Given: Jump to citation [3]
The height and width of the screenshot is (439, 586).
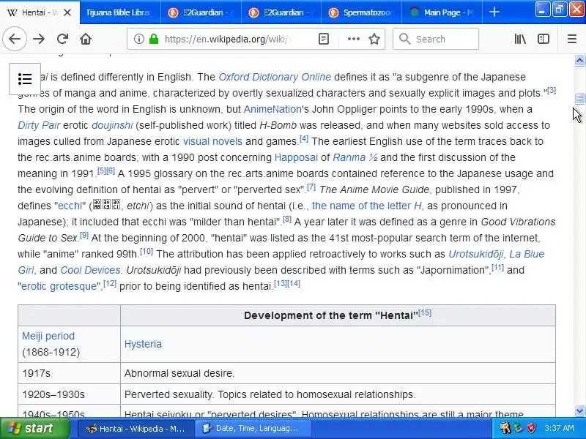Looking at the screenshot, I should [552, 90].
